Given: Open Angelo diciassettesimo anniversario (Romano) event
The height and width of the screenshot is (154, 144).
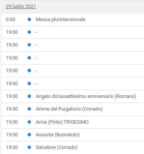Looking at the screenshot, I should pos(86,96).
